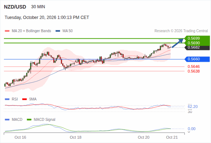
Task: Click the MA 20 + Bollinger Bands swatch
Action: point(7,31)
